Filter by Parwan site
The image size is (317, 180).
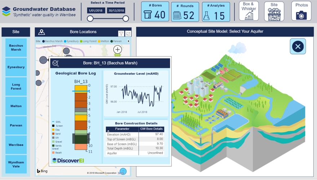coord(16,125)
